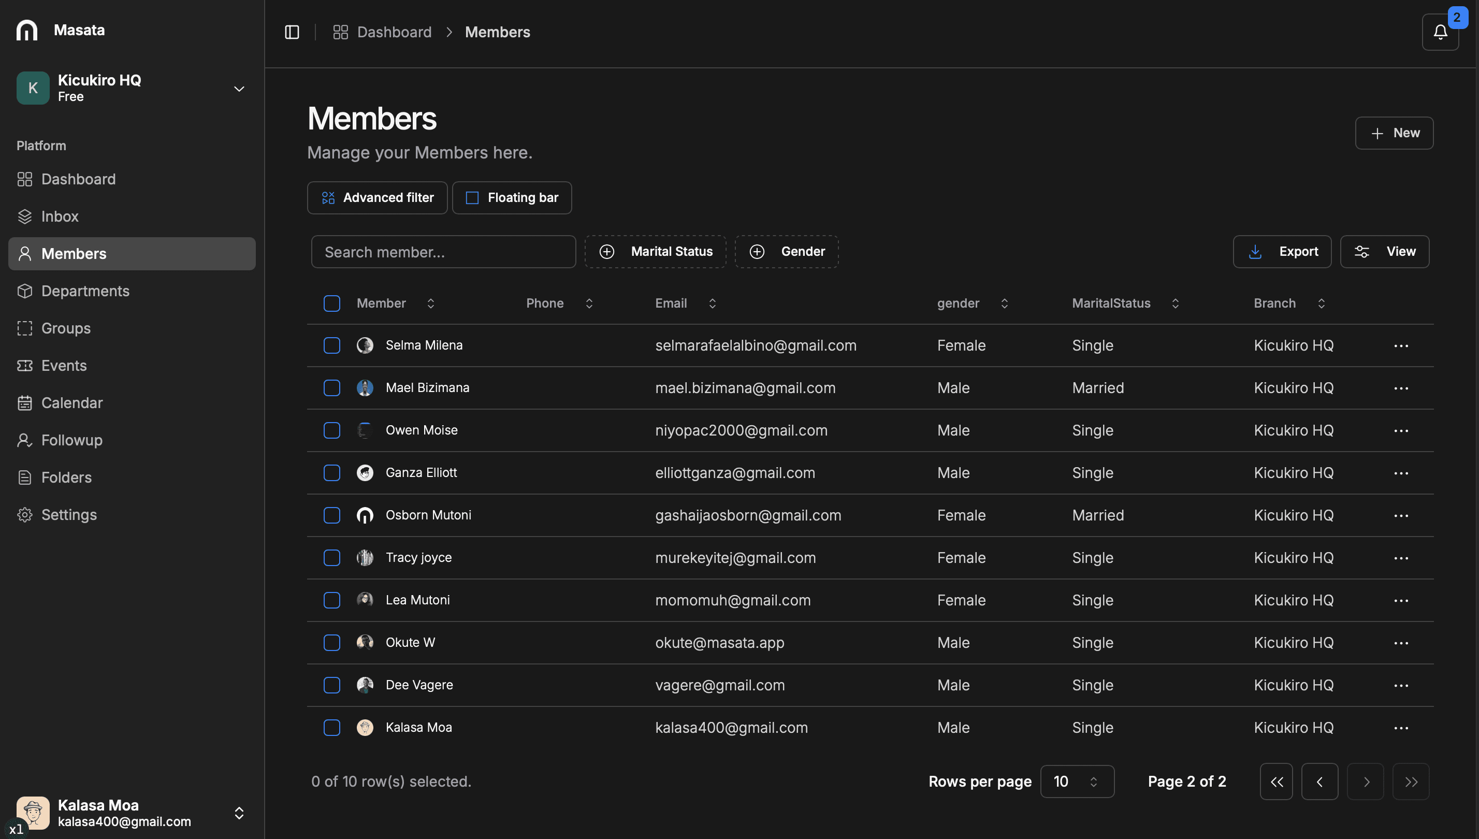
Task: Navigate to Followup in the sidebar
Action: tap(71, 440)
